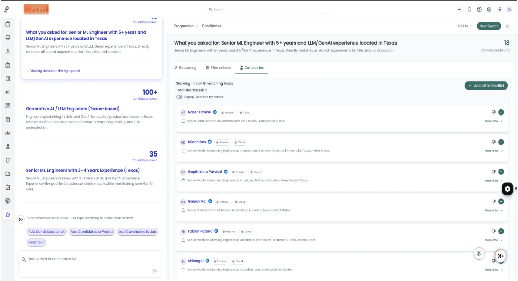This screenshot has width=518, height=281.
Task: Click 'Total shortlisted: 0' text
Action: 191,90
